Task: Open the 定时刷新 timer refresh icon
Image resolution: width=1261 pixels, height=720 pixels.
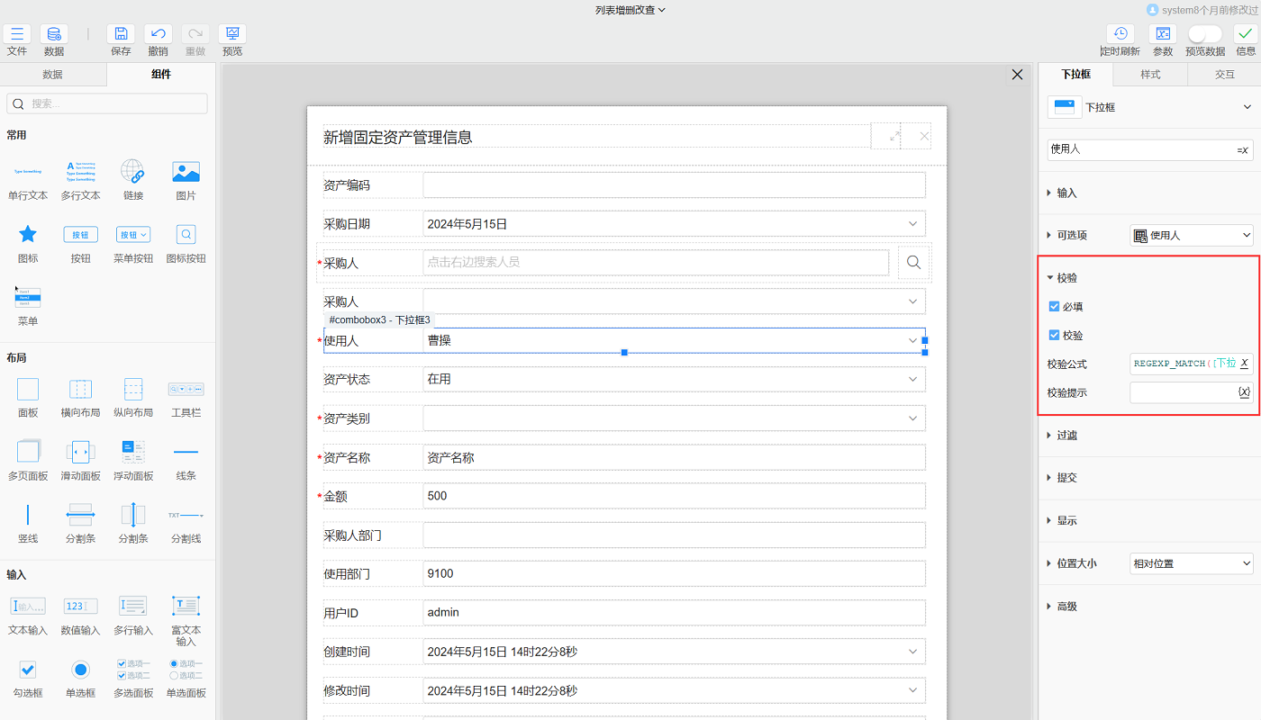Action: (1120, 34)
